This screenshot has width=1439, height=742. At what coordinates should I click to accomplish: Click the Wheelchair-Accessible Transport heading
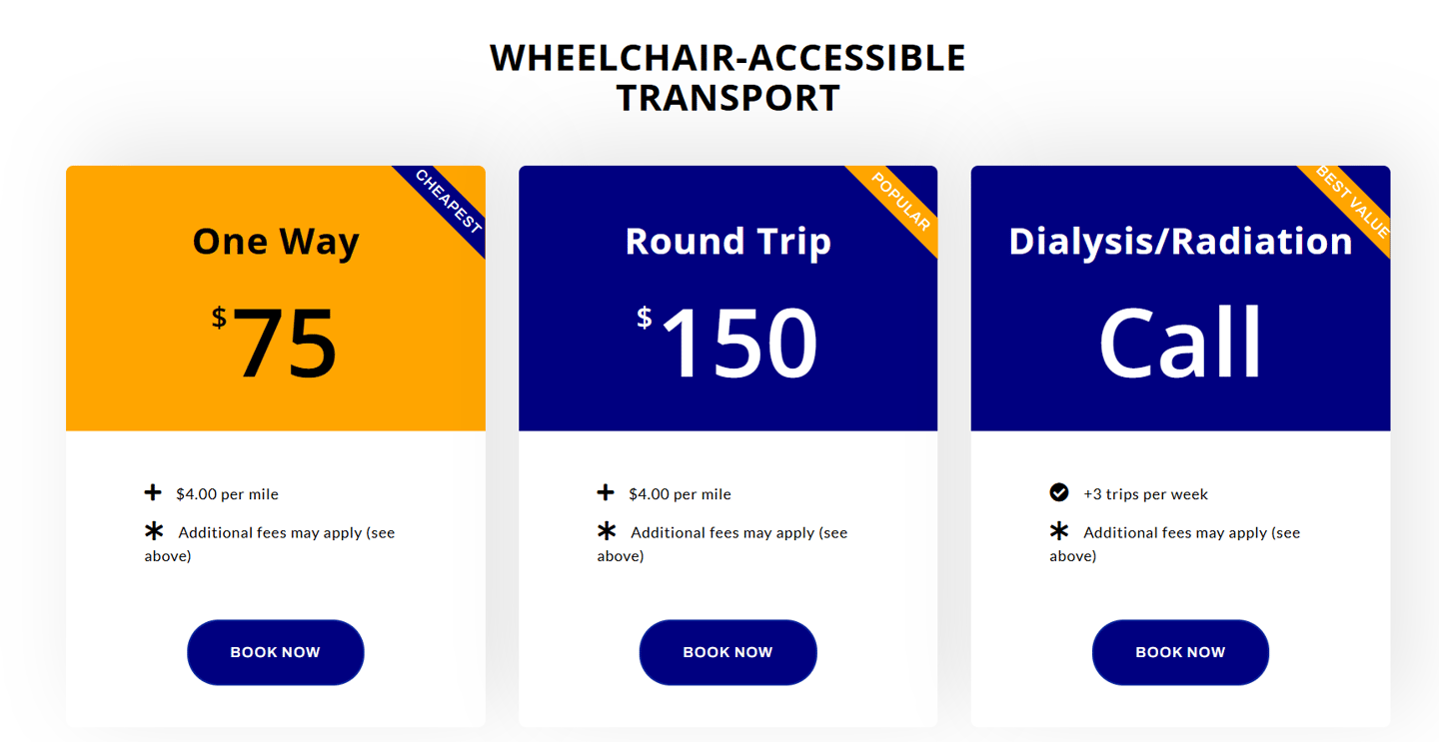pos(727,78)
